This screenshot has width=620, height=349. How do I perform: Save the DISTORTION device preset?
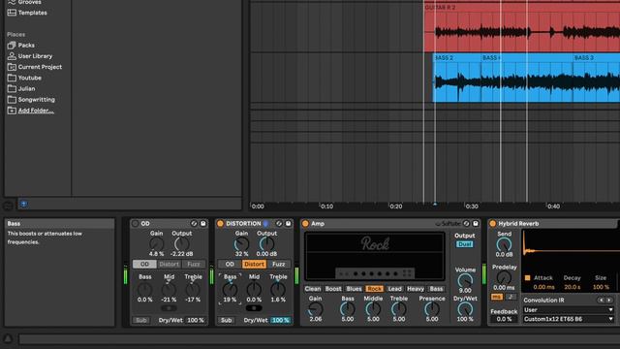[x=288, y=224]
